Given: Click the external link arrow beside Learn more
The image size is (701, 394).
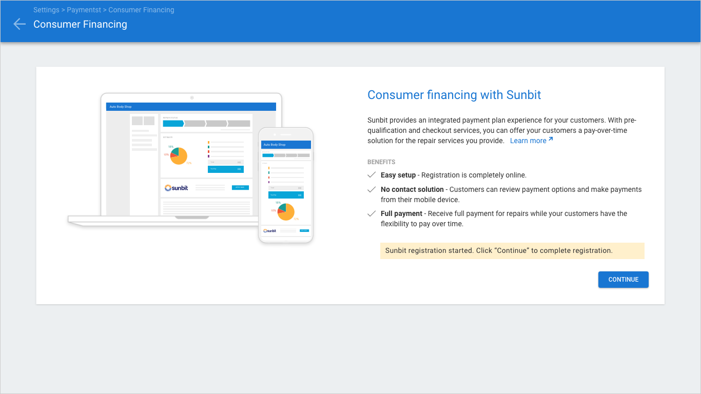Looking at the screenshot, I should tap(551, 139).
